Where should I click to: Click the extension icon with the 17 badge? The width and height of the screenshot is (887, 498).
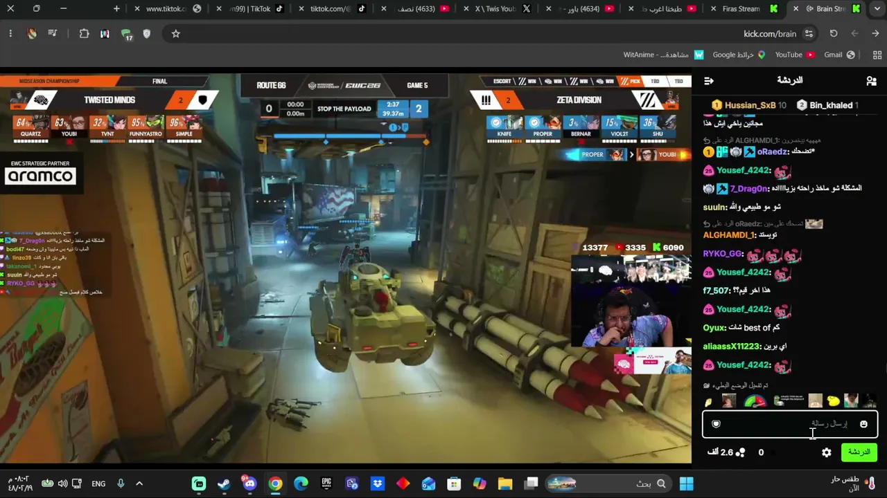coord(126,34)
